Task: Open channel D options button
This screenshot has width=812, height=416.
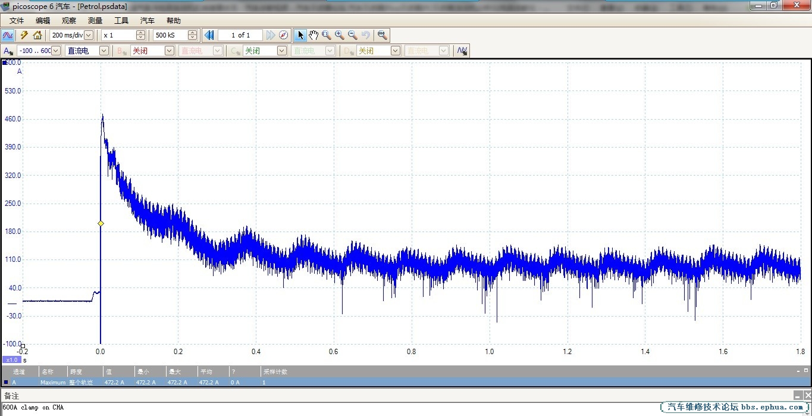Action: pos(348,51)
